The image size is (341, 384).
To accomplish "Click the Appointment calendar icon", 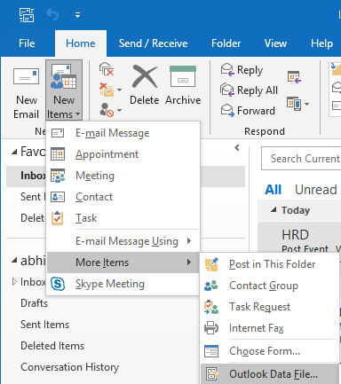I will coord(58,154).
